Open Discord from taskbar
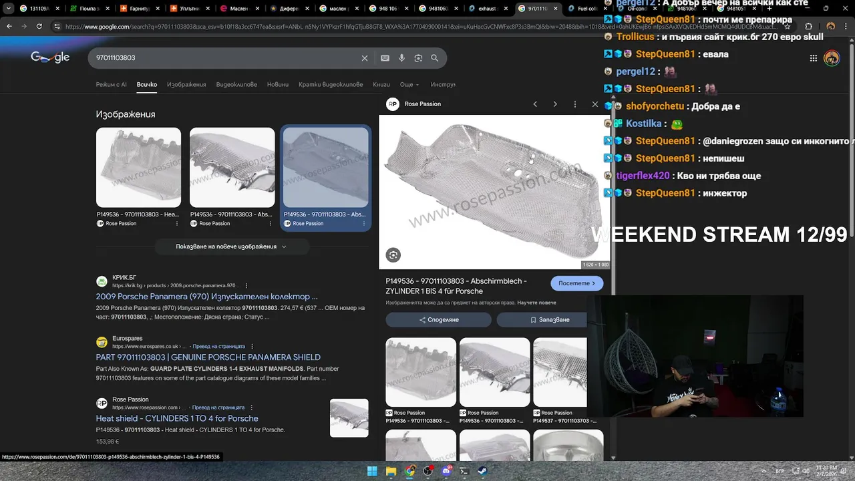Screen dimensions: 855x481 [x=446, y=471]
